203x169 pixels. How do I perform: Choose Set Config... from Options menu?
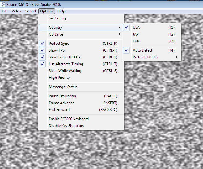pyautogui.click(x=81, y=18)
